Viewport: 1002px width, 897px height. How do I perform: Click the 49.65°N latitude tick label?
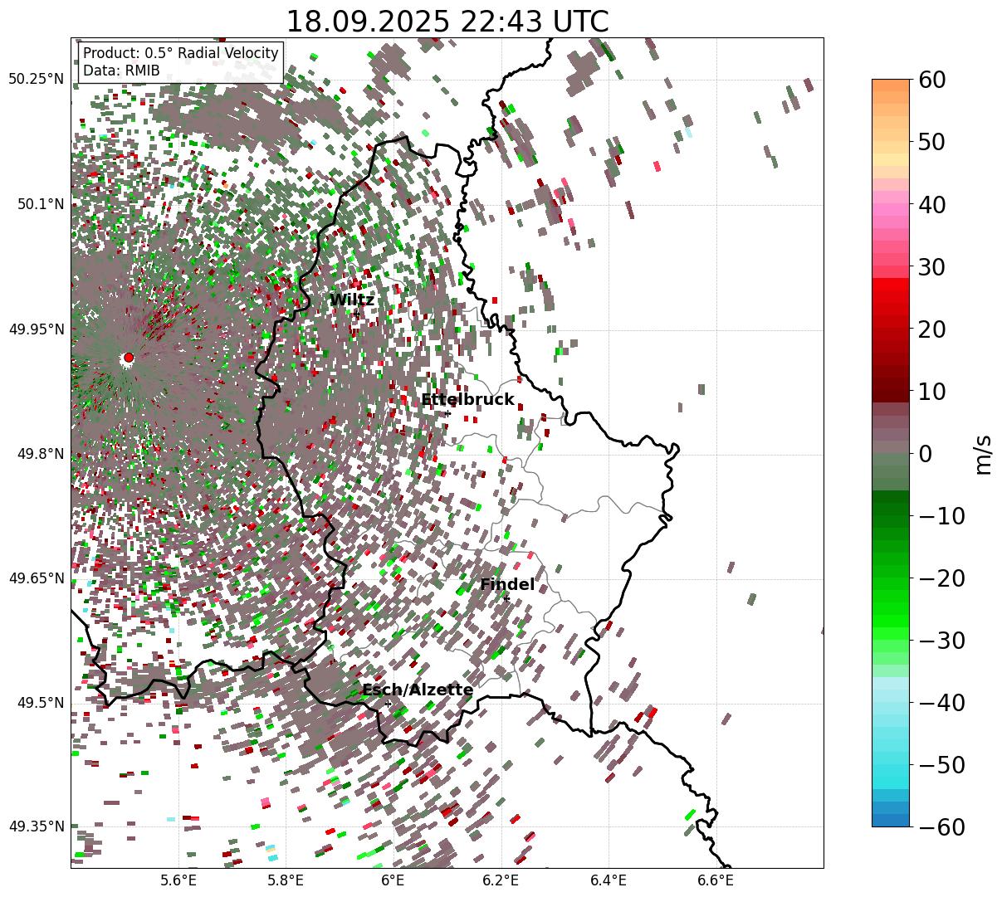coord(36,578)
